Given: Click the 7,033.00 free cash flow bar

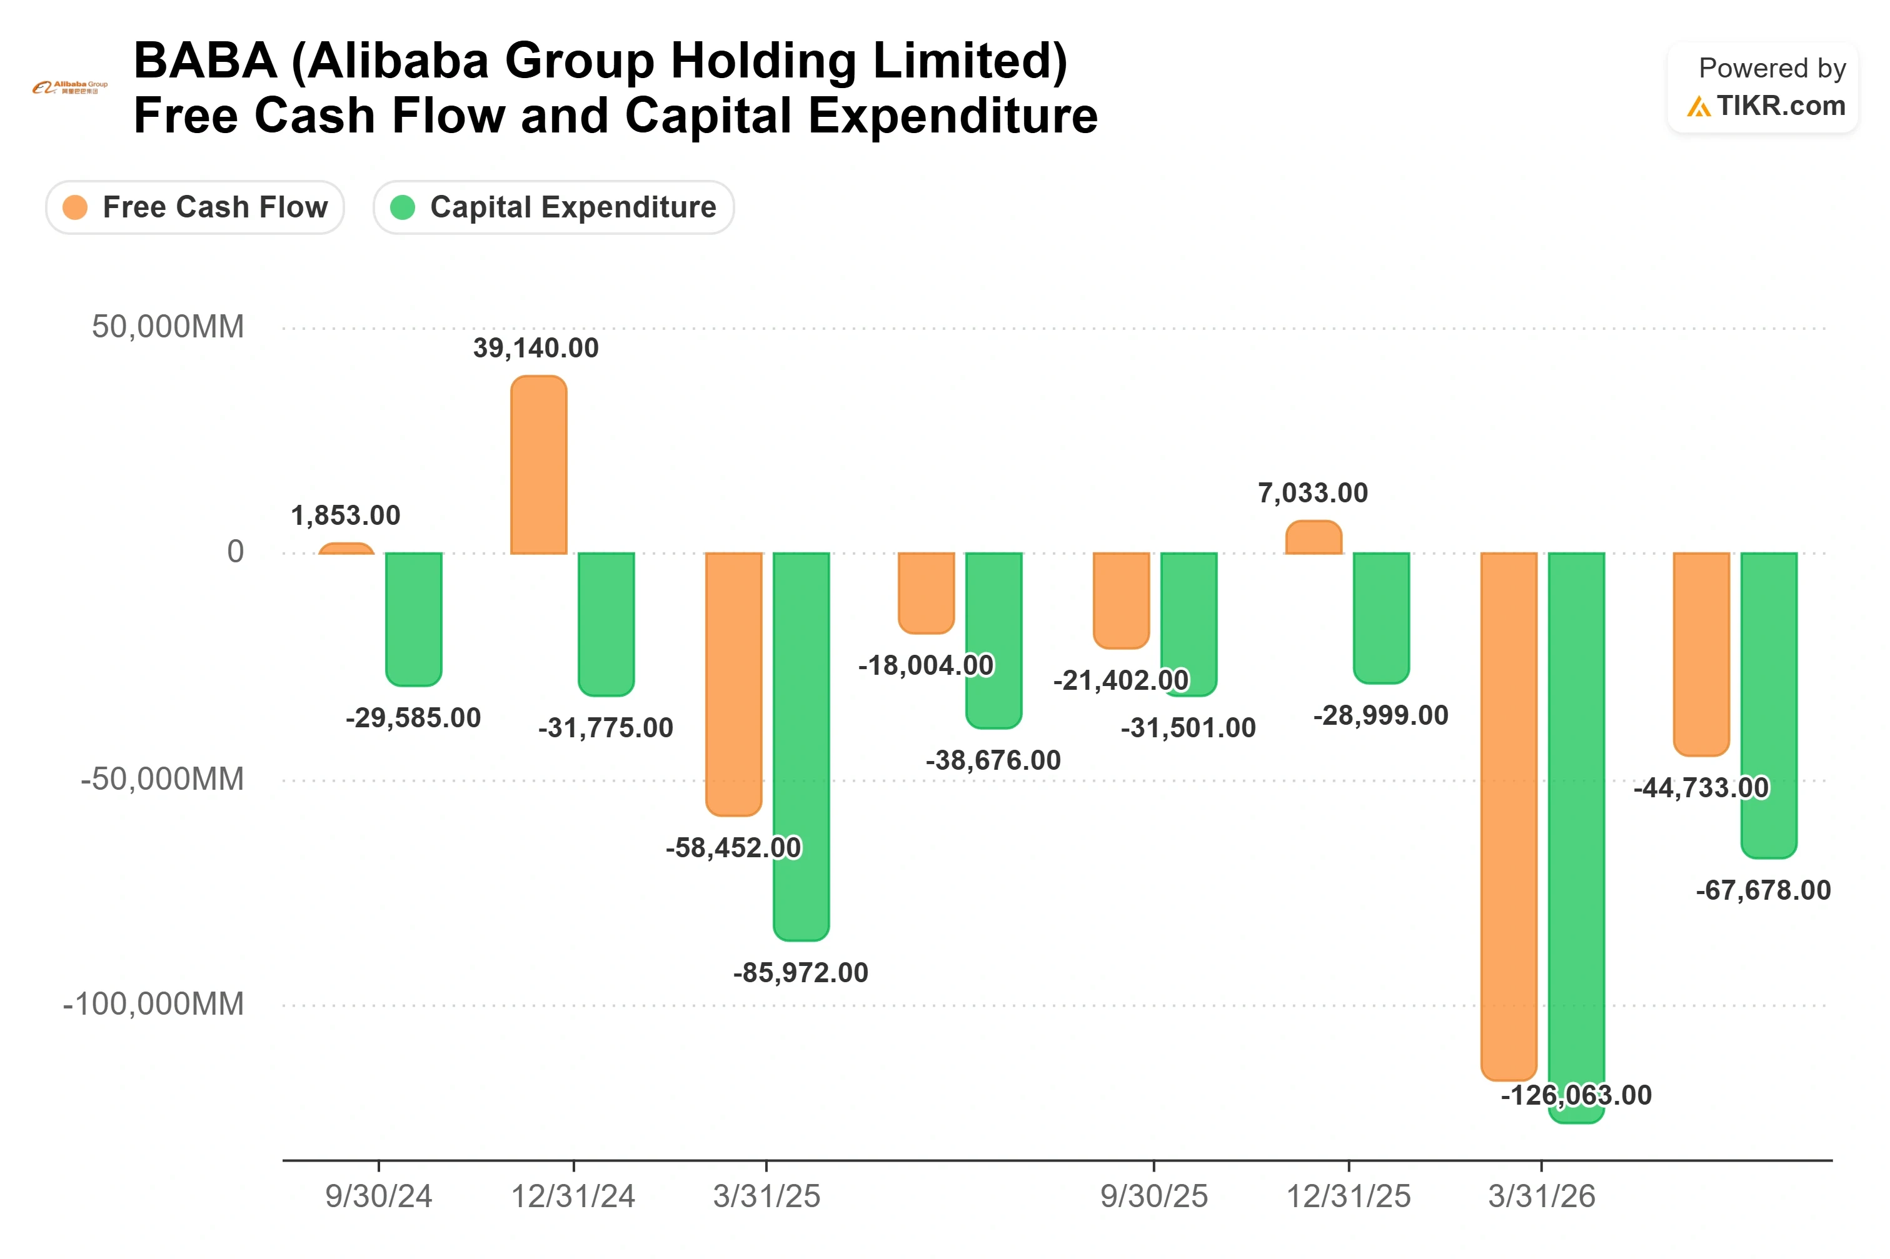Looking at the screenshot, I should pyautogui.click(x=1314, y=537).
